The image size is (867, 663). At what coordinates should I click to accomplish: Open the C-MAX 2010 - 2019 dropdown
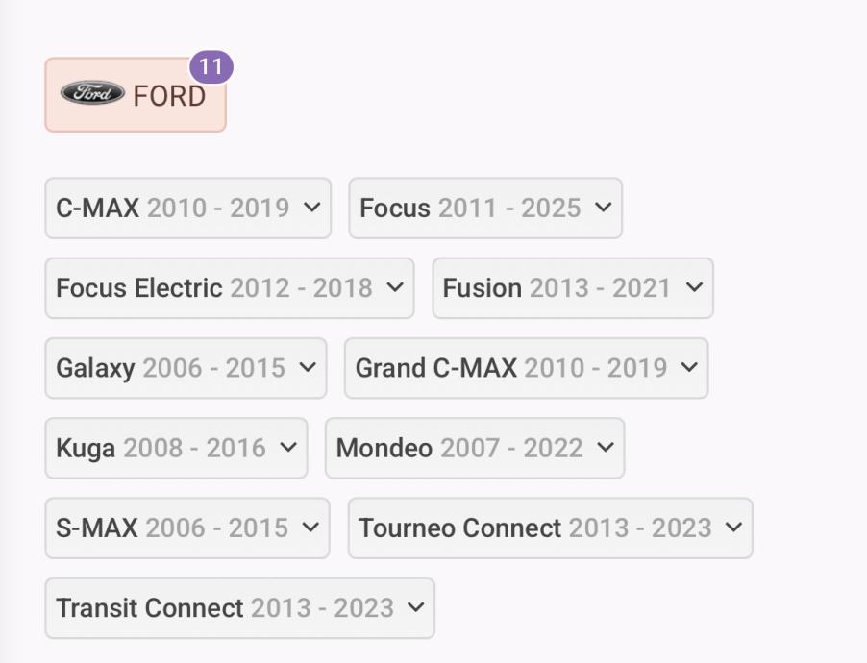click(187, 209)
